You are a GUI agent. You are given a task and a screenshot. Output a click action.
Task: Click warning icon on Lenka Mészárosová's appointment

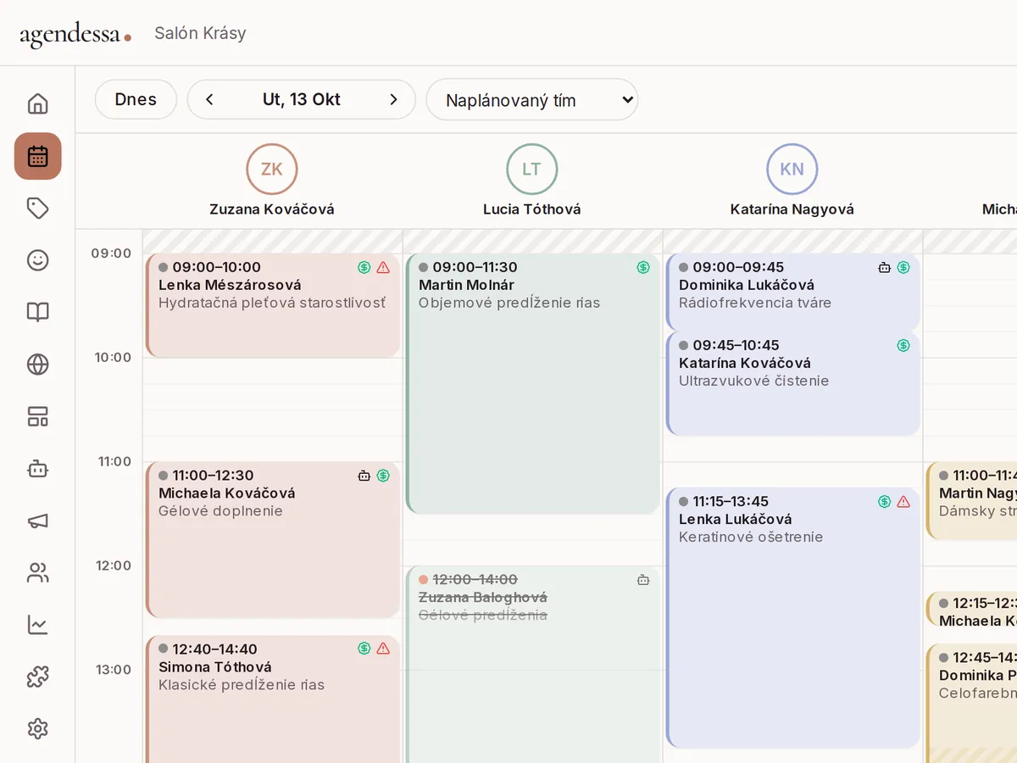[x=383, y=268]
